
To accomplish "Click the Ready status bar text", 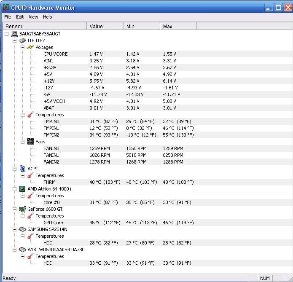I will point(9,278).
